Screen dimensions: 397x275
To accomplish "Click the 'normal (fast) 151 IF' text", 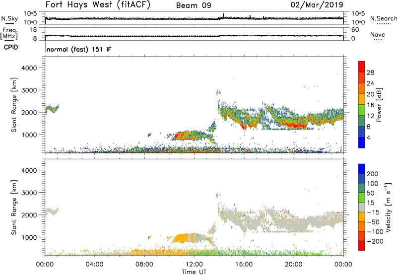I will point(79,49).
